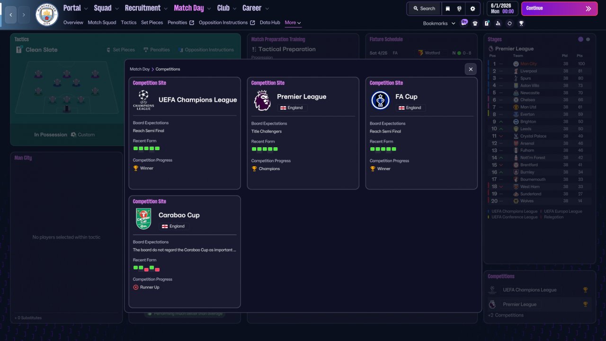This screenshot has height=341, width=606.
Task: Click Wolves in the league table
Action: (x=526, y=201)
